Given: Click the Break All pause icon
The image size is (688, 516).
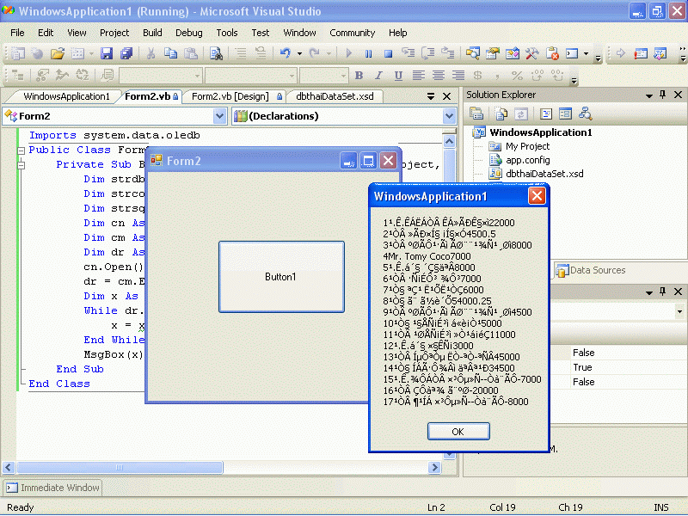Looking at the screenshot, I should (x=369, y=53).
